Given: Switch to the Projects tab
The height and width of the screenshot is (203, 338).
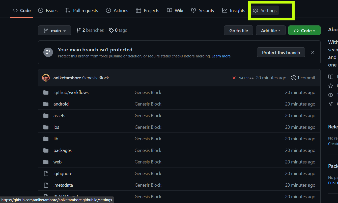Looking at the screenshot, I should 148,11.
